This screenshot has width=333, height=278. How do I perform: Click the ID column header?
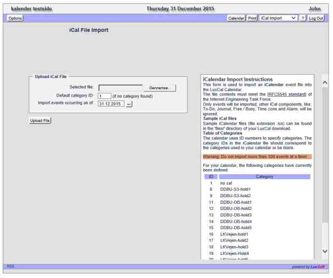tap(211, 177)
